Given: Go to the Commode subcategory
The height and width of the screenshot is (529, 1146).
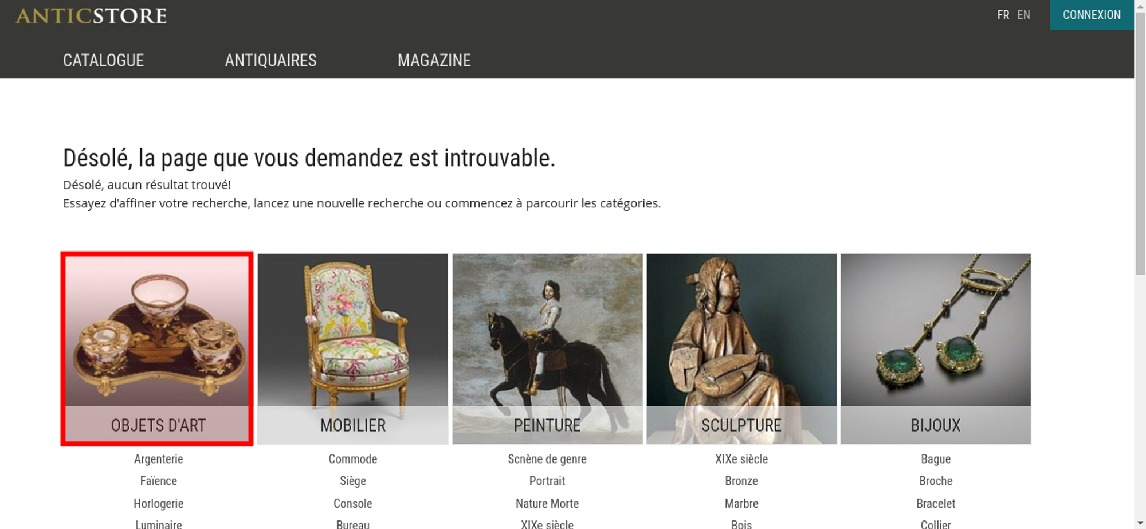Looking at the screenshot, I should (353, 459).
